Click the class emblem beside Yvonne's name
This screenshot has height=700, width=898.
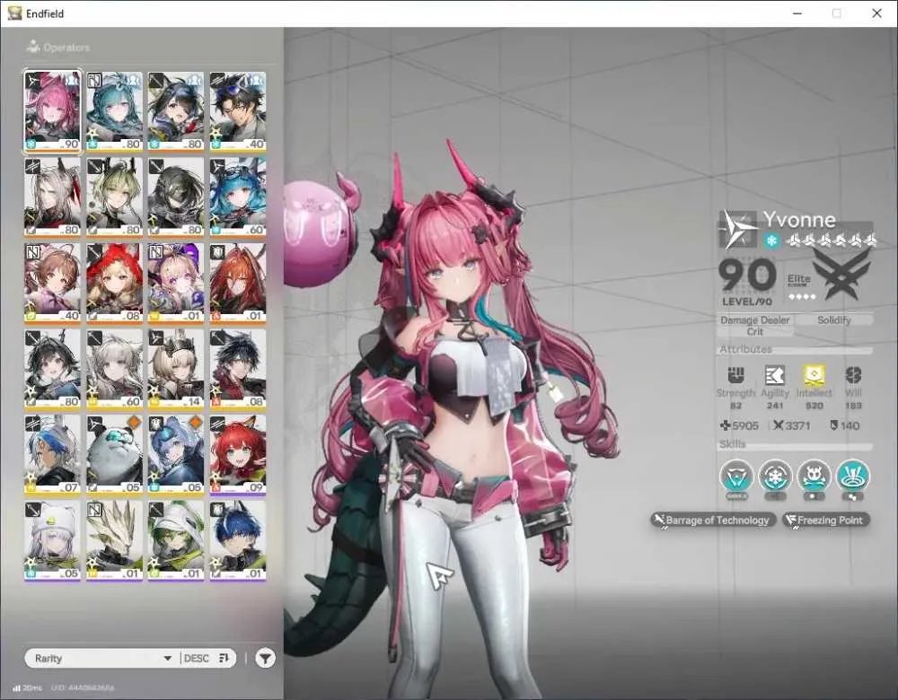click(x=738, y=229)
